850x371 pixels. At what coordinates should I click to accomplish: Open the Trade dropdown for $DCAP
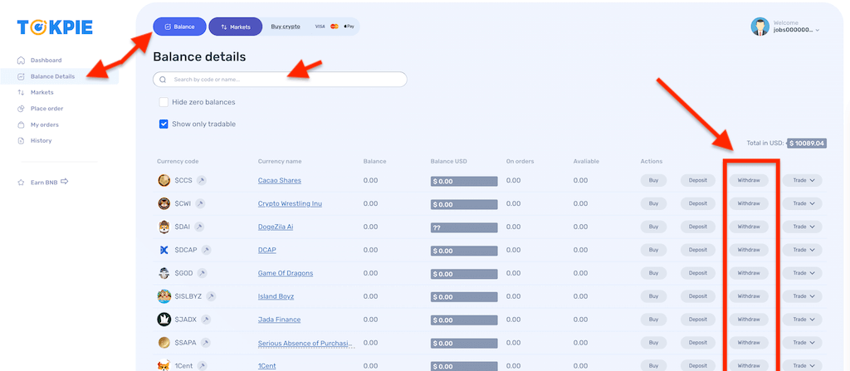tap(802, 250)
